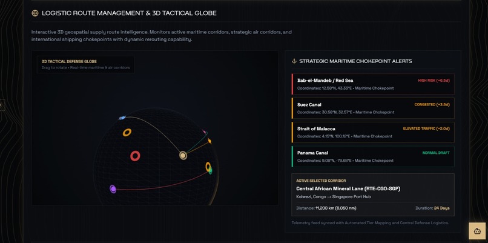Select the upper-left yellow ring marker

click(x=127, y=132)
